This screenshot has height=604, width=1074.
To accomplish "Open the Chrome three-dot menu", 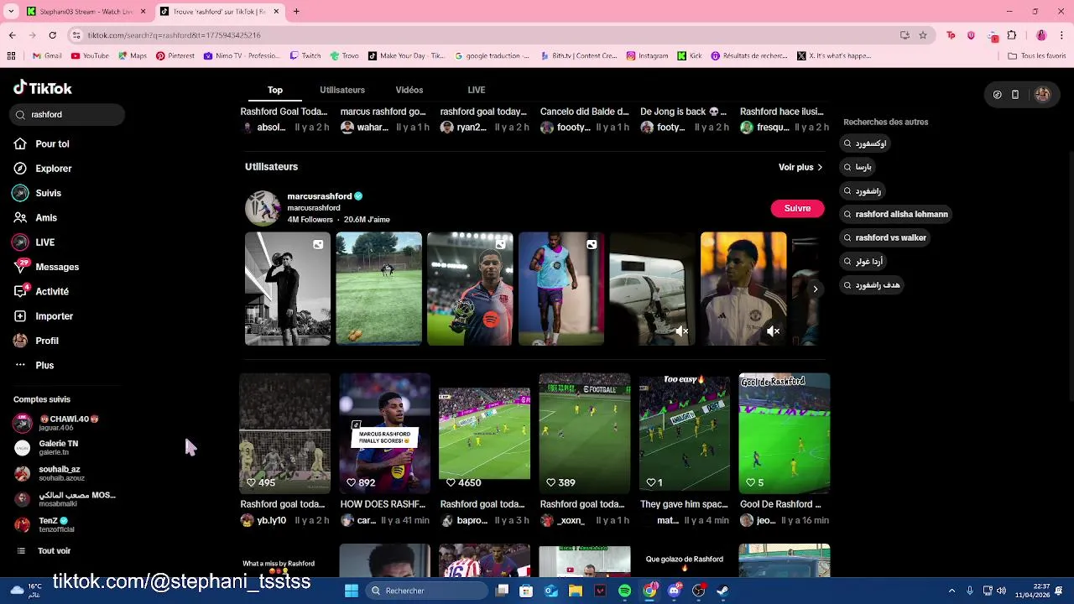I will [1062, 35].
